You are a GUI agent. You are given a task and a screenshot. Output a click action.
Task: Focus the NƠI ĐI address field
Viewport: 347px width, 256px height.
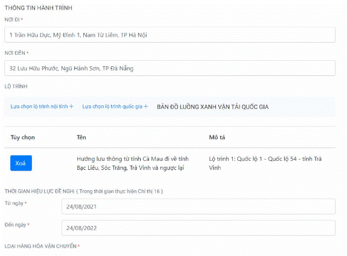pyautogui.click(x=170, y=35)
